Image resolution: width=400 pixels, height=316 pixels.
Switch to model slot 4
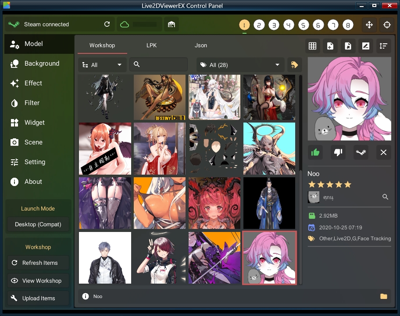click(x=289, y=25)
